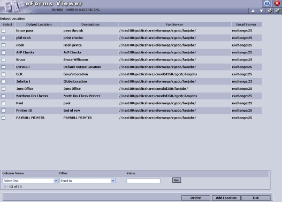Click the 'phil ricoh' output location
Image resolution: width=282 pixels, height=202 pixels.
(24, 38)
